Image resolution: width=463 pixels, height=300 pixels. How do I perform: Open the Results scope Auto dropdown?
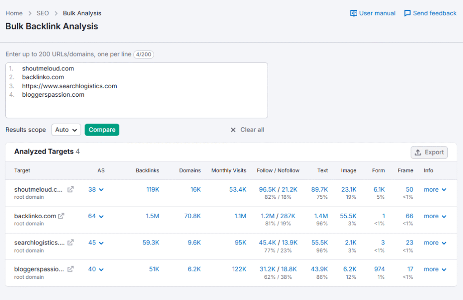click(66, 130)
